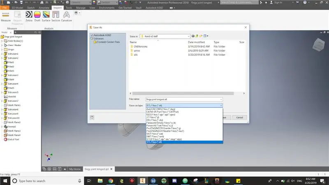This screenshot has width=329, height=185.
Task: Open the Model browser menu icon
Action: click(39, 32)
